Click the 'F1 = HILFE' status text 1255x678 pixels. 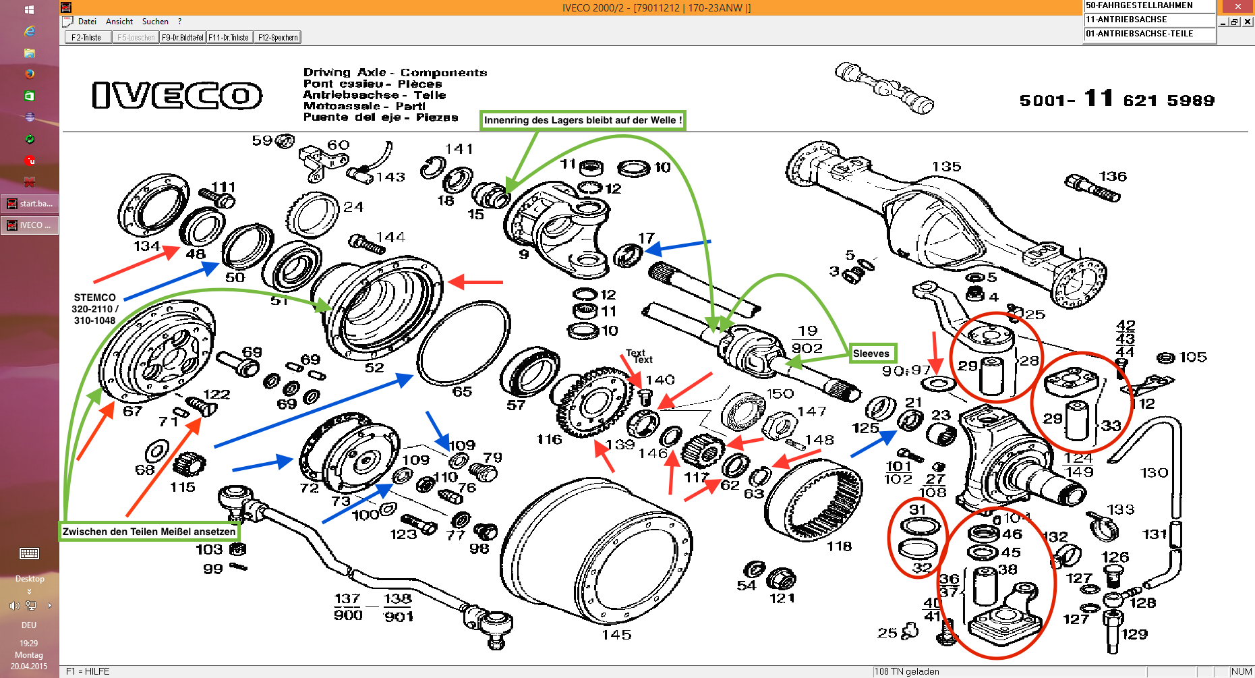[x=88, y=671]
